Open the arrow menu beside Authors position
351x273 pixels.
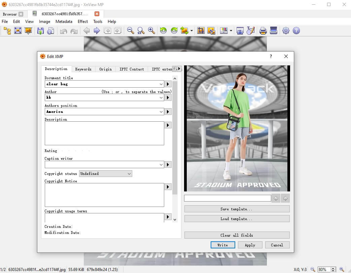tap(168, 112)
